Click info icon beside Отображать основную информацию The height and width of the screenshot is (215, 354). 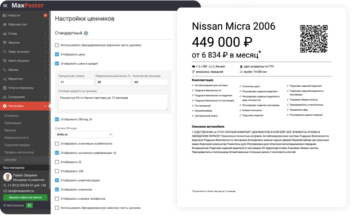pos(115,152)
